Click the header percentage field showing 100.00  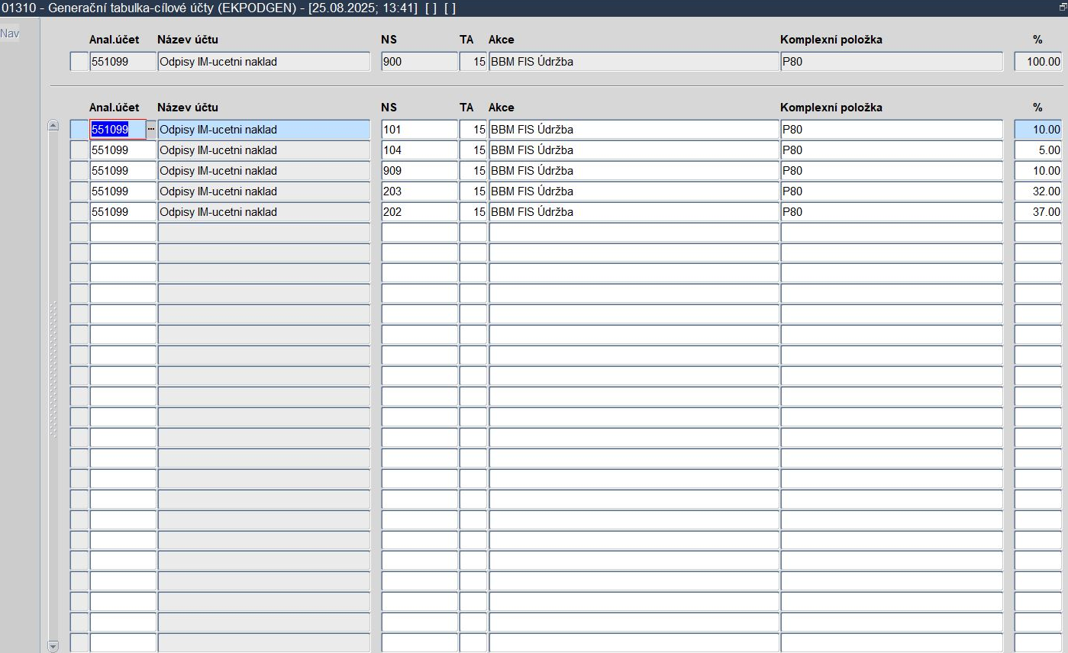pos(1037,62)
